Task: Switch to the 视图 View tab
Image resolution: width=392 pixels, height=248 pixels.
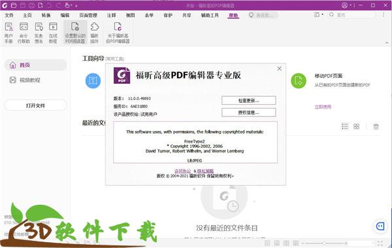Action: 130,15
